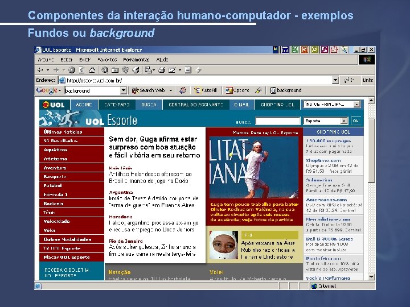Expand the Search Web dropdown arrow

(x=171, y=90)
